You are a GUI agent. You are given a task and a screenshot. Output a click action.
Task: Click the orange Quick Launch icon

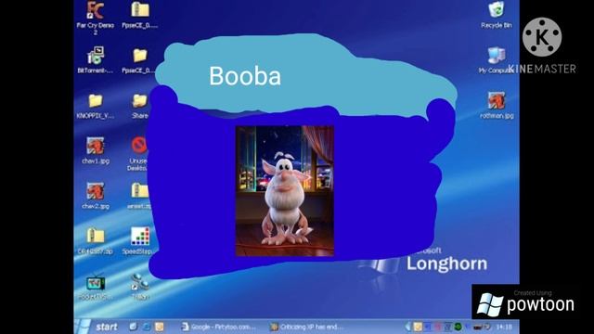point(160,327)
